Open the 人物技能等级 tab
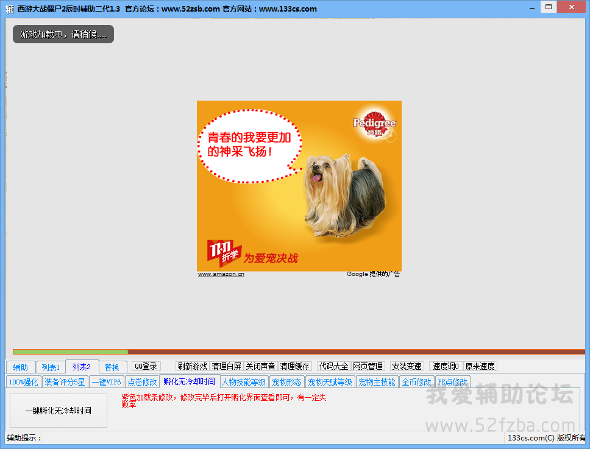The width and height of the screenshot is (590, 449). (244, 382)
